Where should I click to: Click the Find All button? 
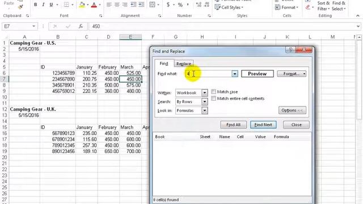tap(233, 125)
